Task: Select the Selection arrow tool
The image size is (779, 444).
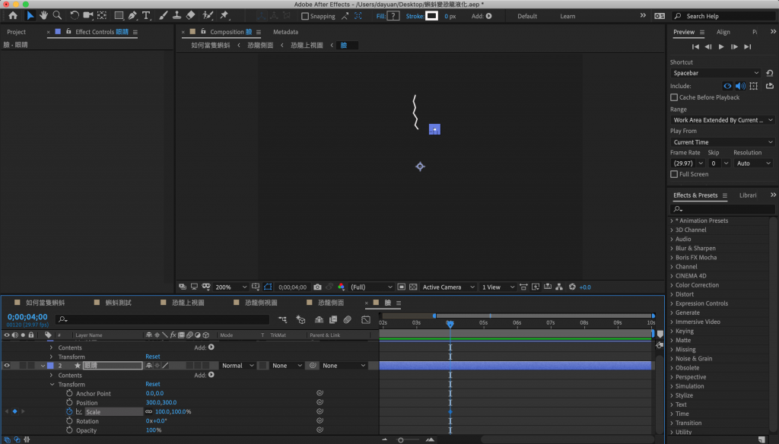Action: 30,15
